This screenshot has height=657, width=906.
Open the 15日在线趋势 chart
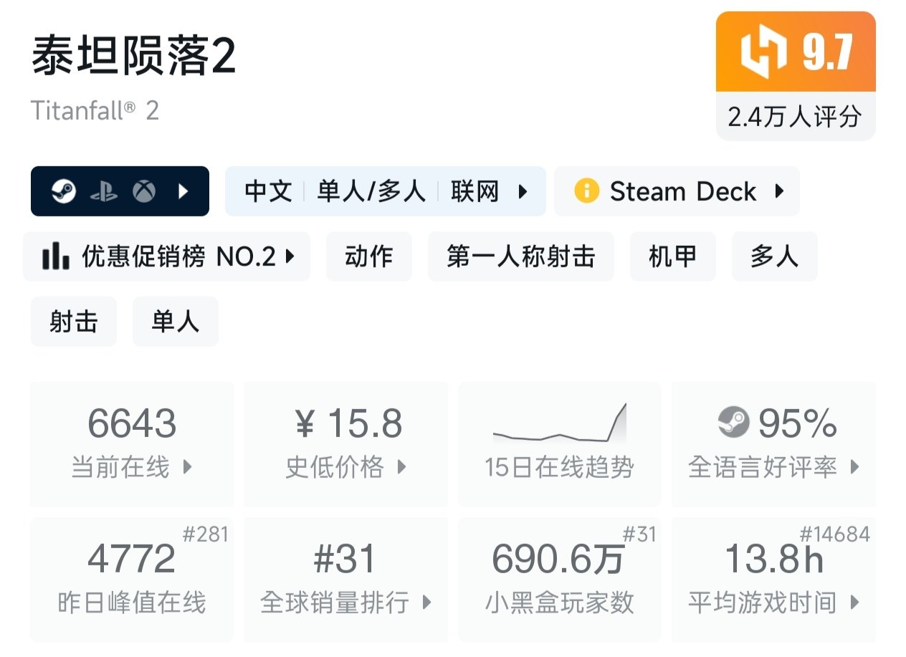pyautogui.click(x=559, y=444)
